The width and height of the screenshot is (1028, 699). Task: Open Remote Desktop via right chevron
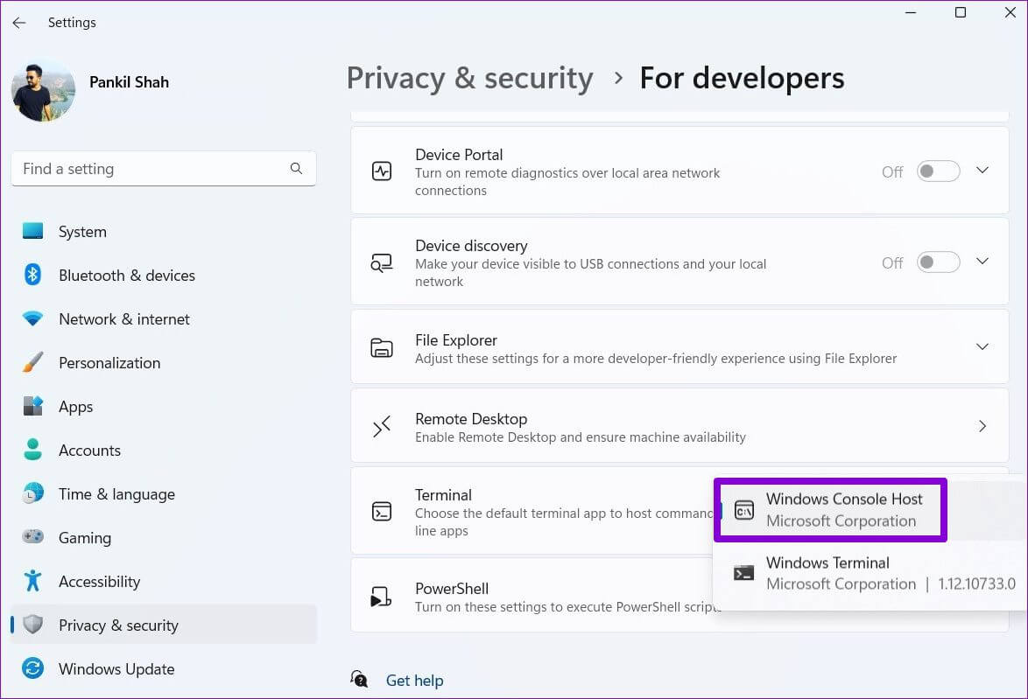982,426
